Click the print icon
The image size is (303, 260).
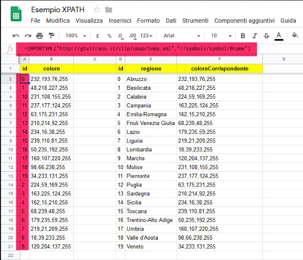click(40, 36)
